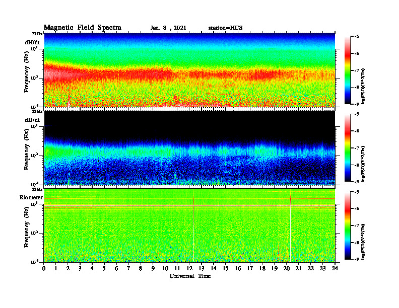The height and width of the screenshot is (308, 399).
Task: Click the "Universal Time" axis title
Action: click(x=190, y=276)
